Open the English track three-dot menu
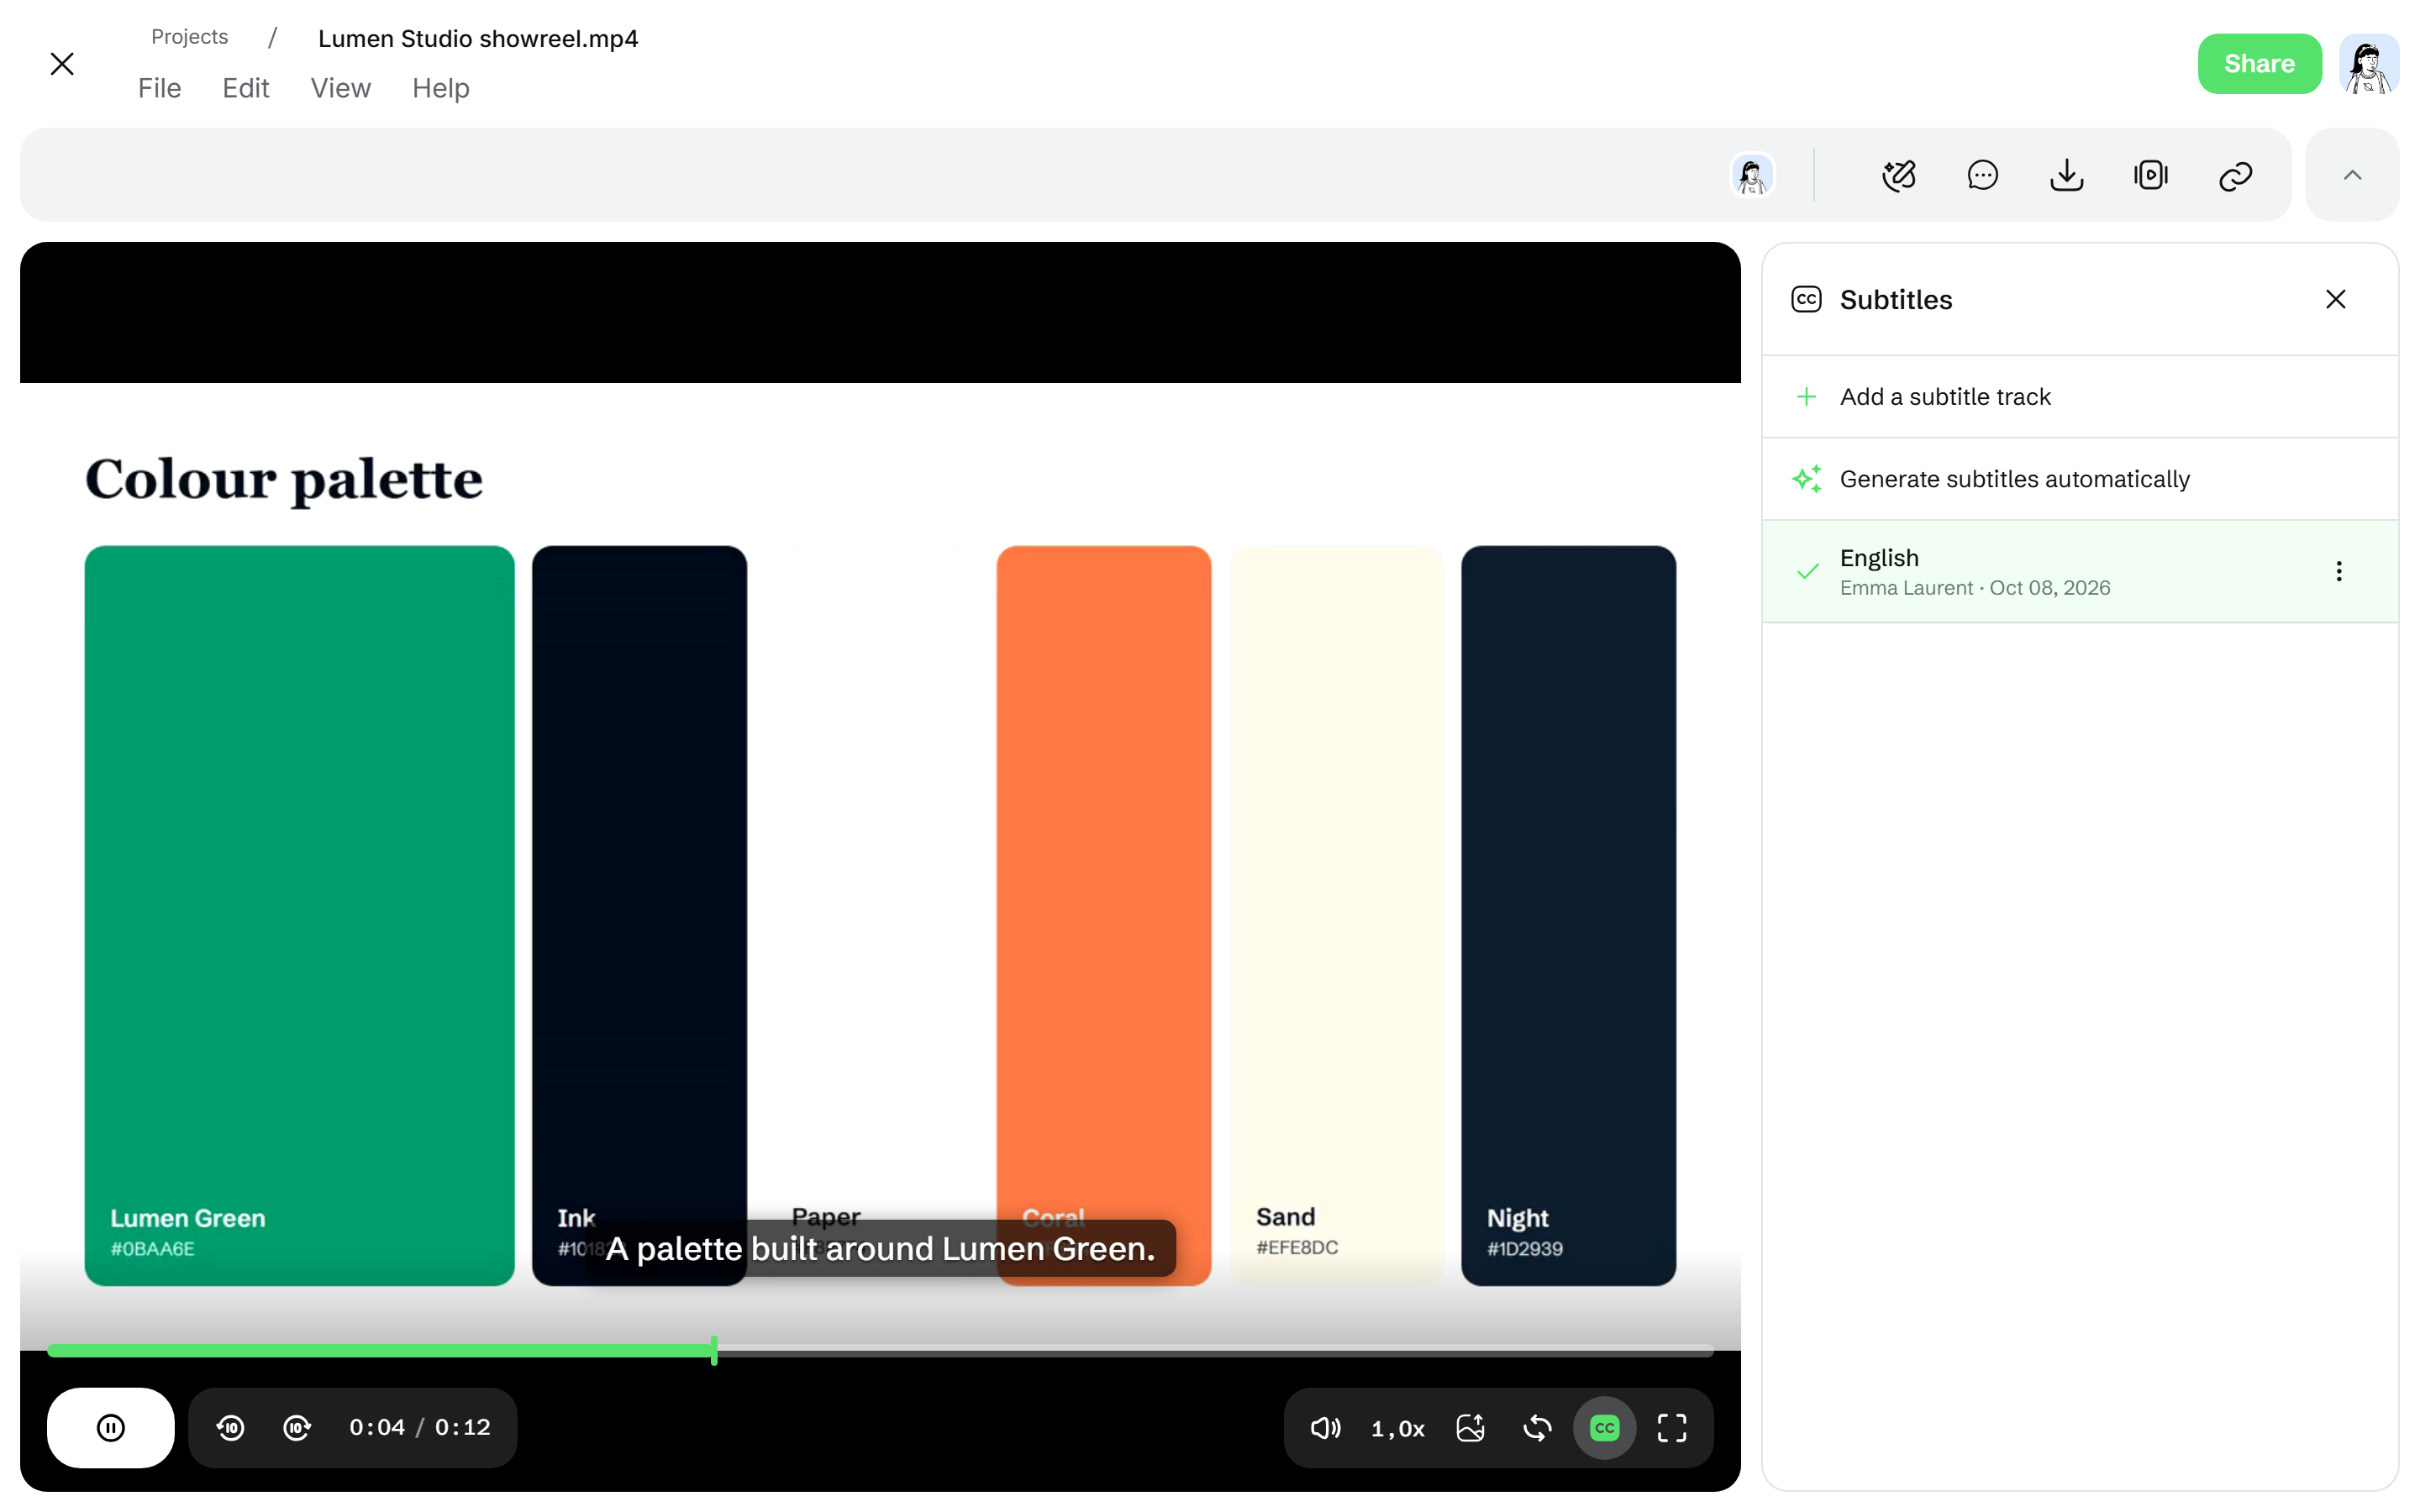 [2338, 571]
